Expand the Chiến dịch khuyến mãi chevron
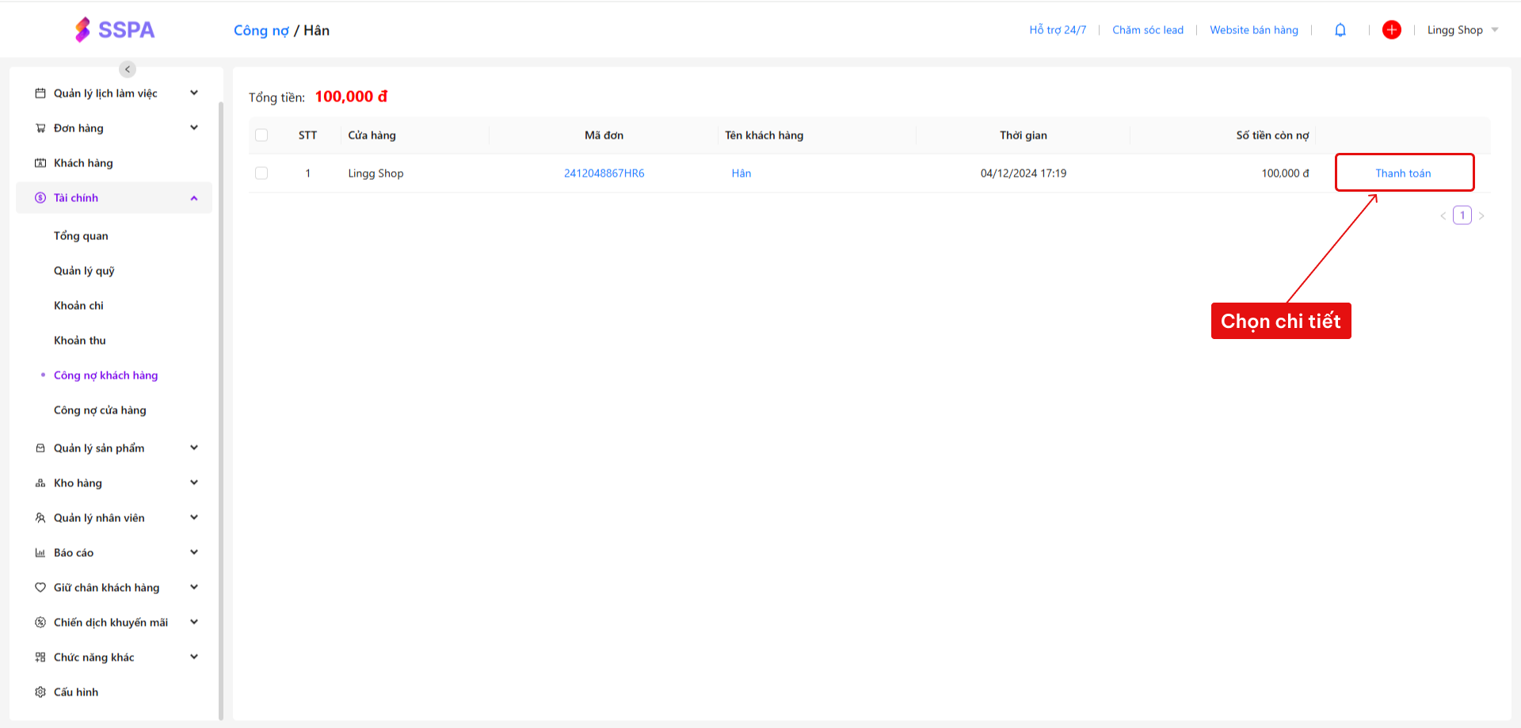Viewport: 1521px width, 728px height. pyautogui.click(x=194, y=622)
